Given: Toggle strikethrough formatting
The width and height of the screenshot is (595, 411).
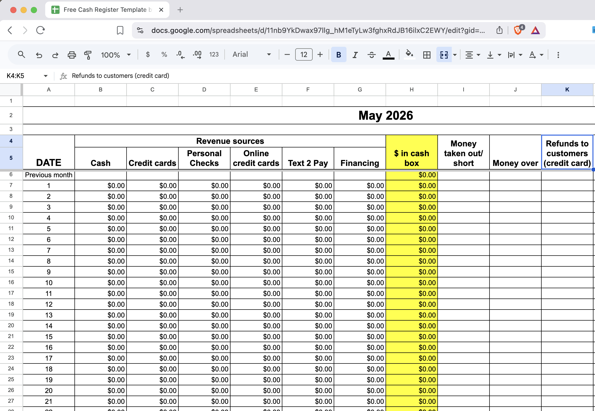Looking at the screenshot, I should click(x=371, y=55).
